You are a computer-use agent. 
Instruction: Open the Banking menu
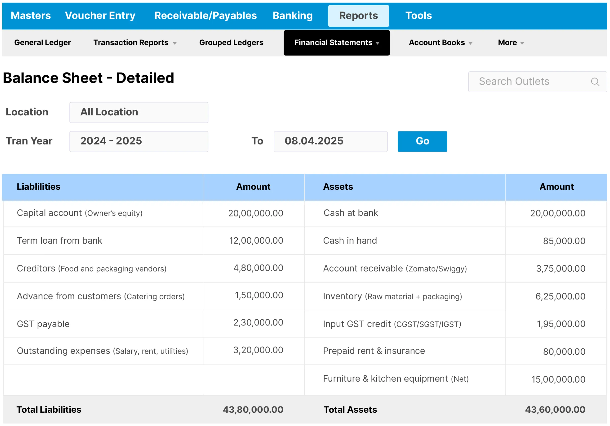click(x=292, y=16)
